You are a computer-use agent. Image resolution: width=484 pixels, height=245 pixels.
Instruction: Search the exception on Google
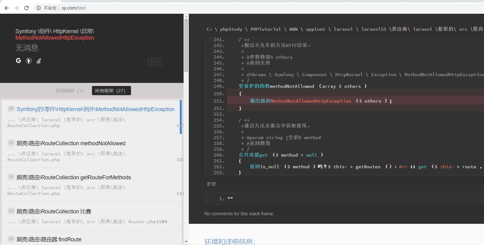pos(18,60)
